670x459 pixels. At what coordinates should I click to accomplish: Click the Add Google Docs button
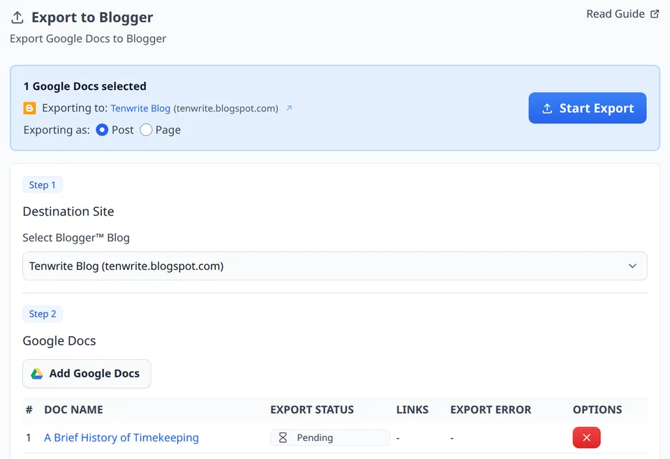point(87,374)
